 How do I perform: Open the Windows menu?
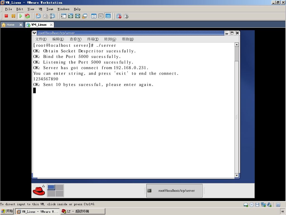(63, 9)
